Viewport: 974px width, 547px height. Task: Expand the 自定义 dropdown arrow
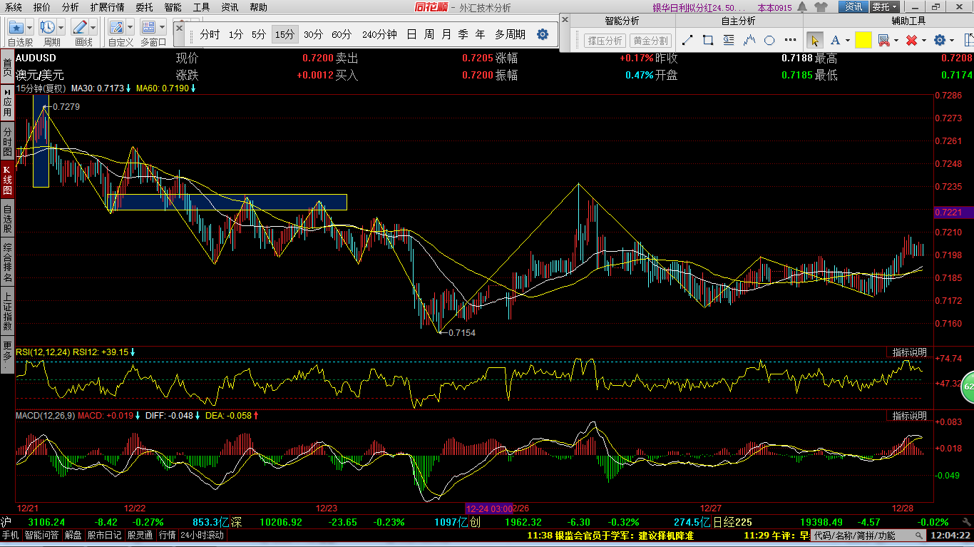pos(130,28)
